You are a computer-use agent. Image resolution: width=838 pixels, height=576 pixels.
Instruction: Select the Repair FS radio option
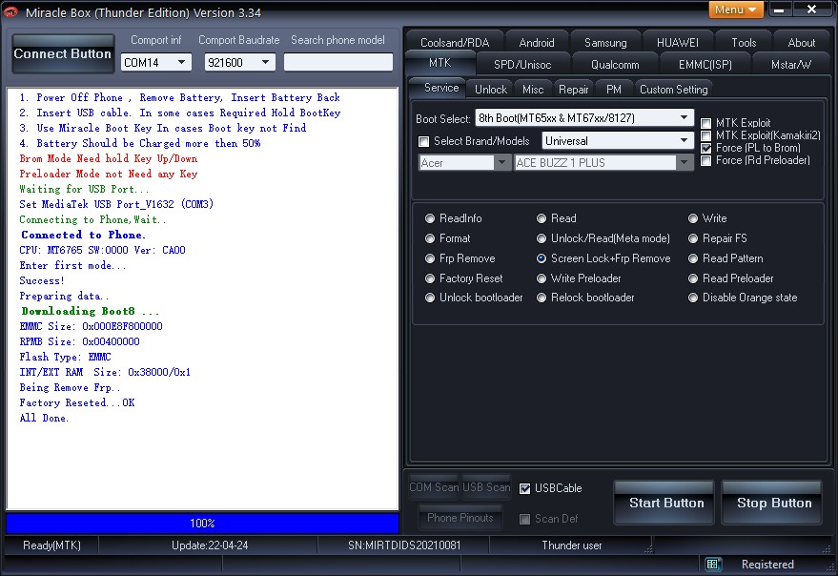(693, 238)
